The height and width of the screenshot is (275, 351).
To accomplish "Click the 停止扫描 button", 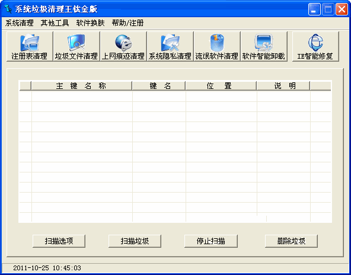I will 211,241.
